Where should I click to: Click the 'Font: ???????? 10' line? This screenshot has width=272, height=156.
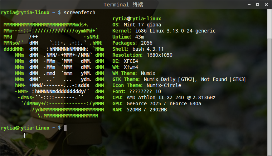point(137,91)
